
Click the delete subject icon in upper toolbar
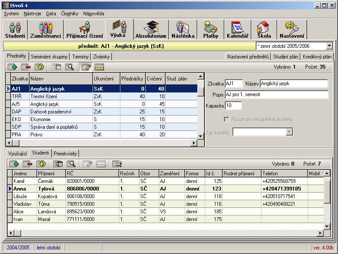coord(26,67)
